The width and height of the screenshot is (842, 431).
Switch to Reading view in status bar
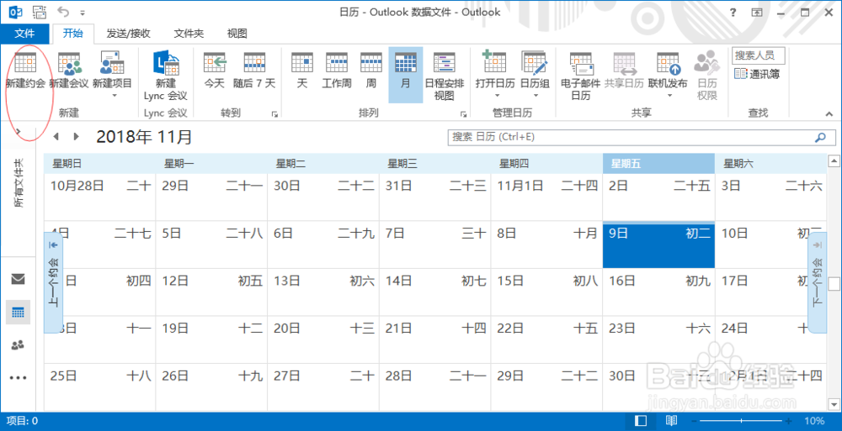[x=671, y=421]
